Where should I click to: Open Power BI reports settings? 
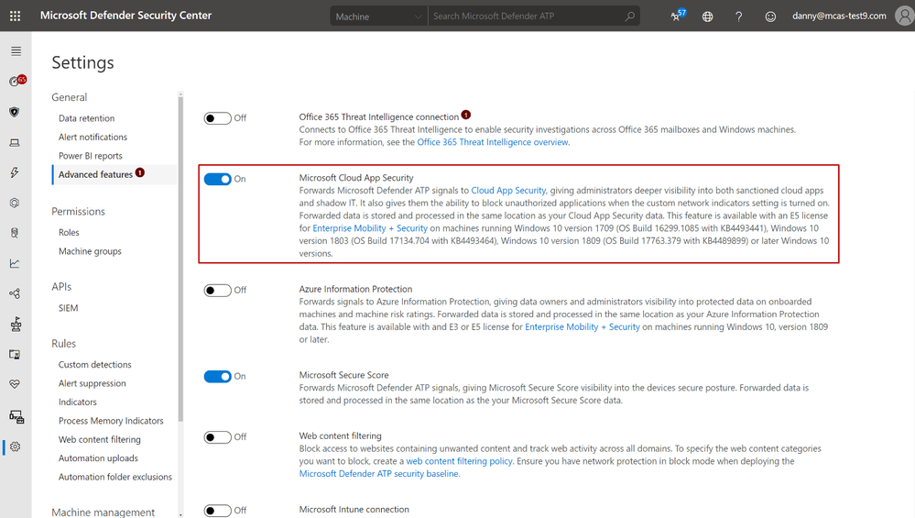point(91,155)
